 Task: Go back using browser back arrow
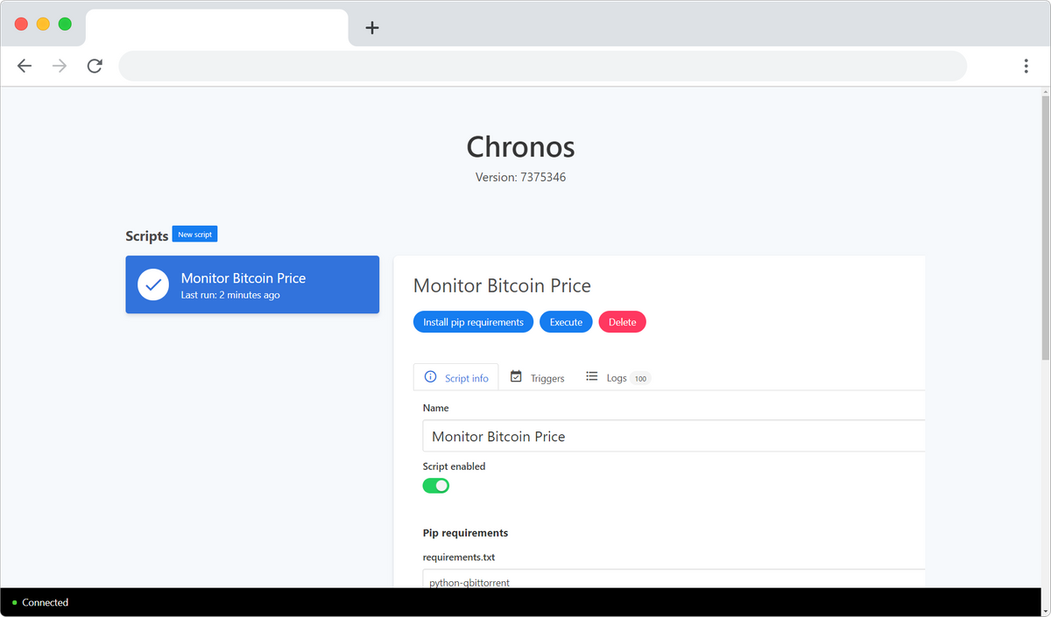[x=25, y=67]
